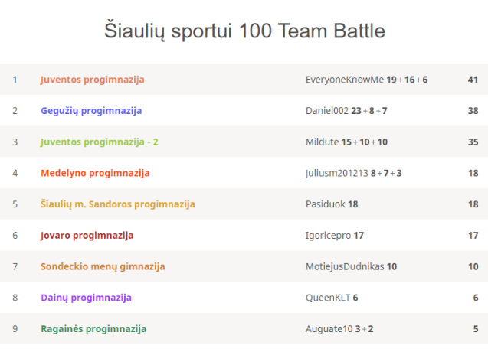
Task: Open the Juventos progimnazija team link
Action: click(92, 80)
